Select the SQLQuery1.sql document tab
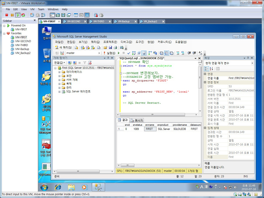 click(x=141, y=58)
